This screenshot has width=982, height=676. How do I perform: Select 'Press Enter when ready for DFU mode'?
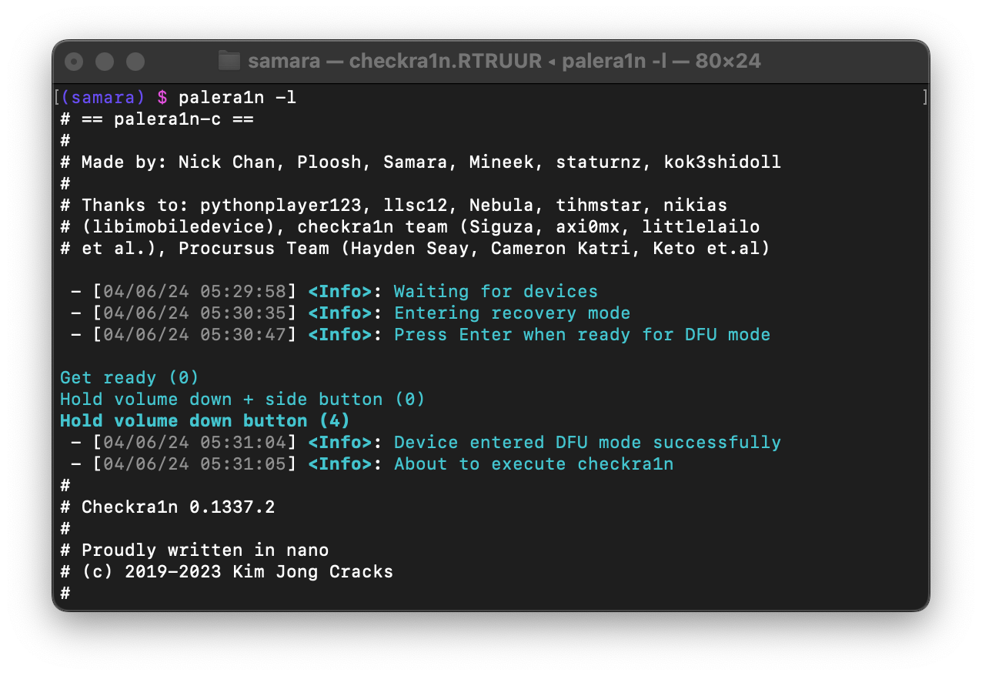point(582,334)
